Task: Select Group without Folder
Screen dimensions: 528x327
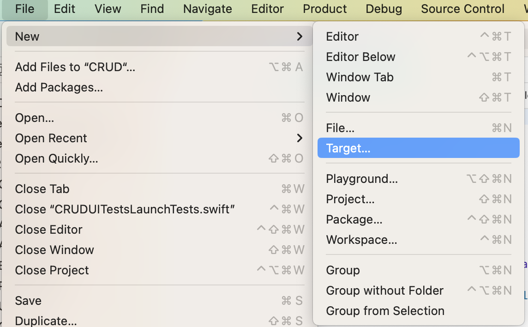Action: (x=418, y=290)
